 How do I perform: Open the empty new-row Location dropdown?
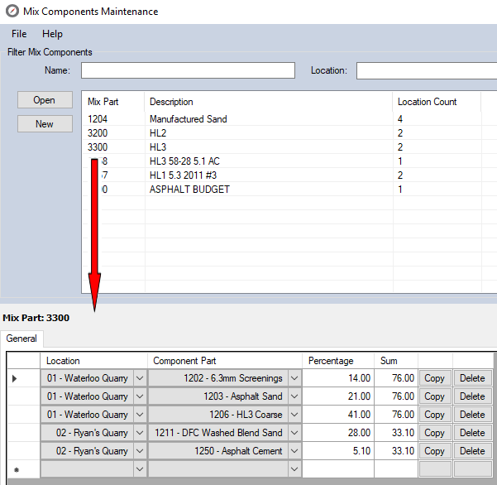[x=140, y=468]
